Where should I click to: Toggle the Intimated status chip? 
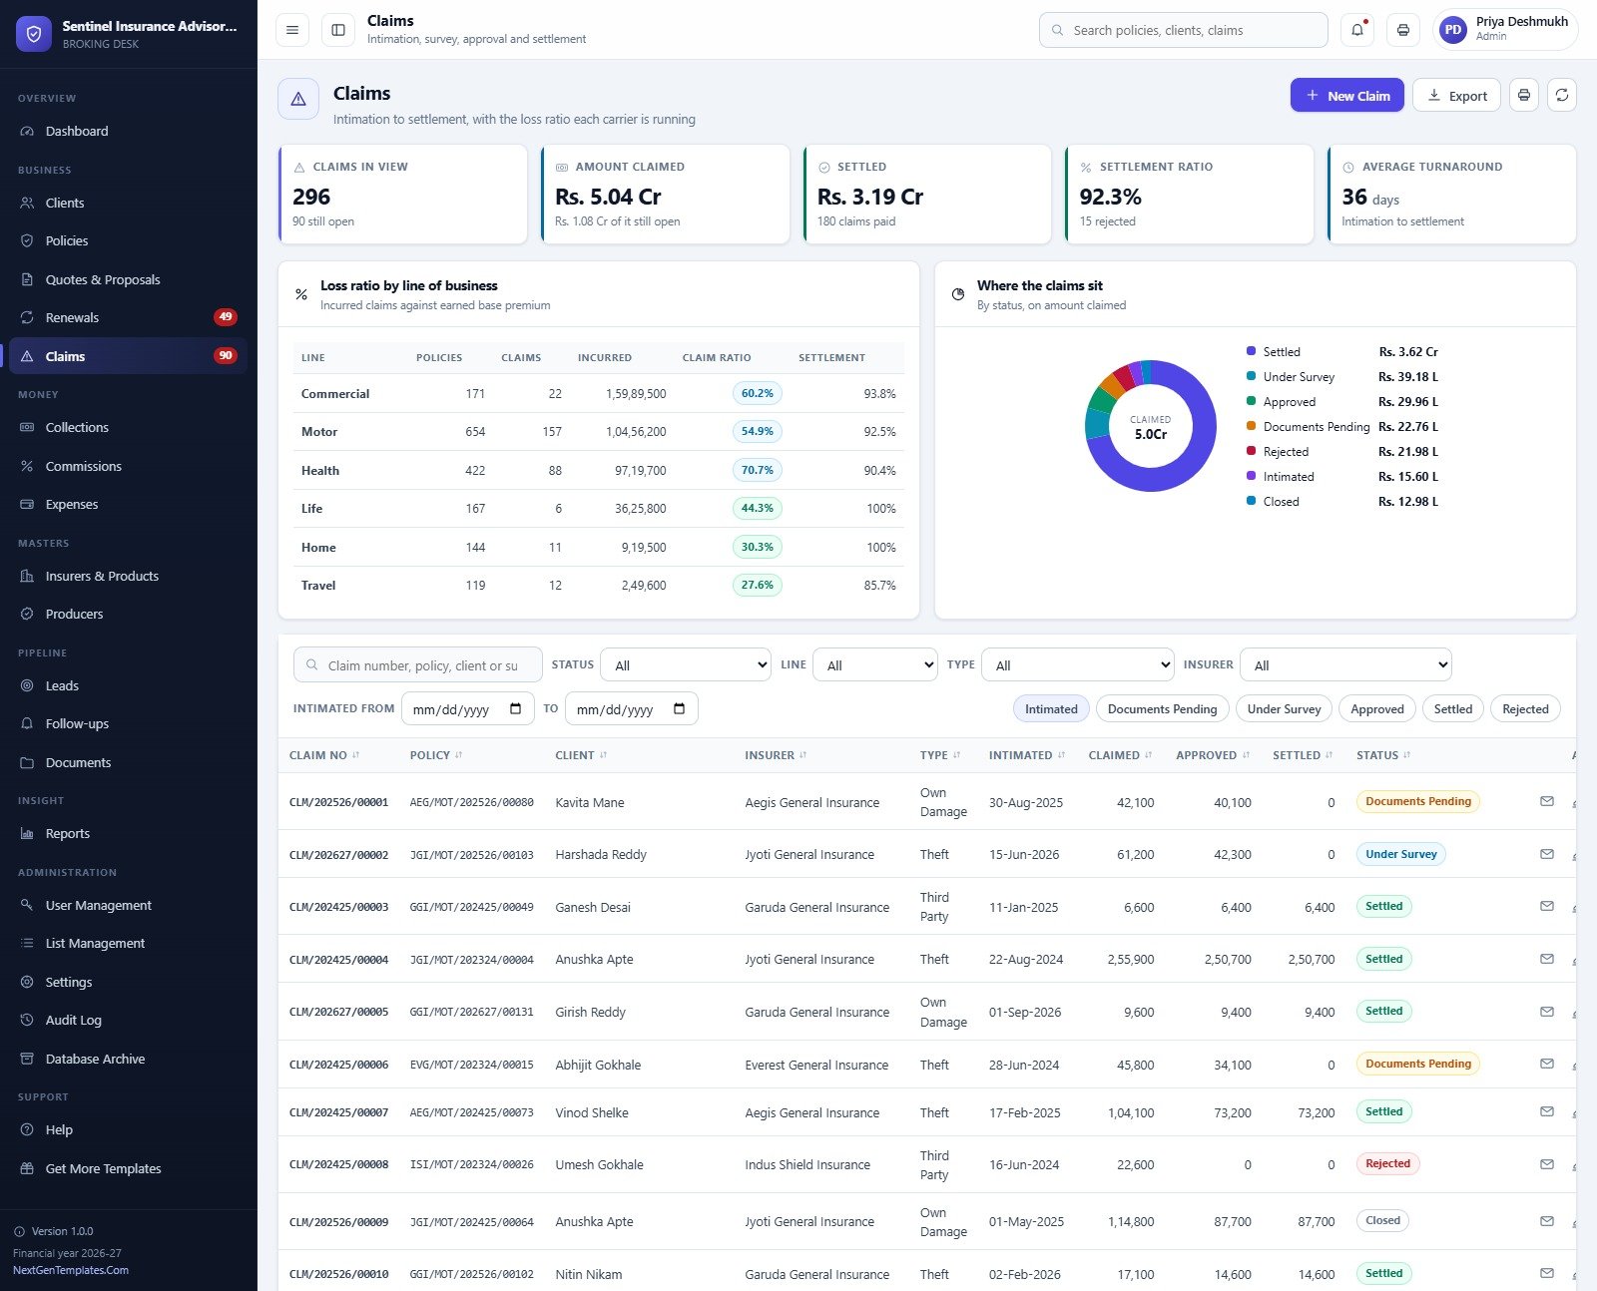[x=1051, y=709]
